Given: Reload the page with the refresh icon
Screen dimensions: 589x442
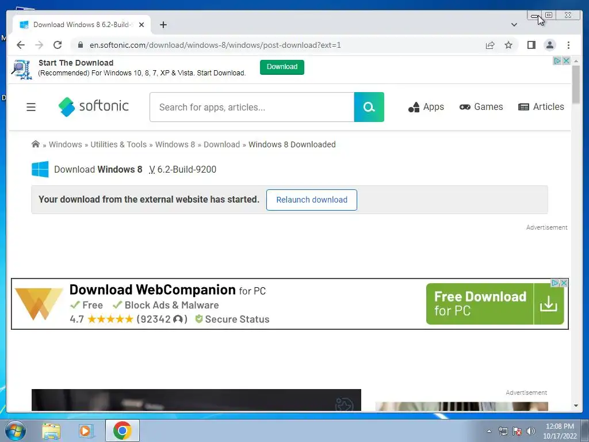Looking at the screenshot, I should [58, 45].
